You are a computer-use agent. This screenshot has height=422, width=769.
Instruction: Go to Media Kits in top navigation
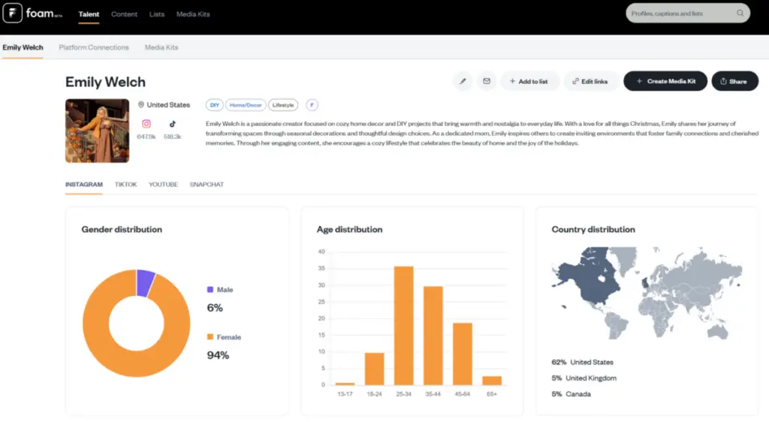point(193,14)
